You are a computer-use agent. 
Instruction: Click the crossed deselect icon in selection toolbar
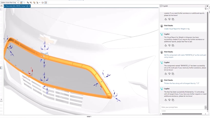[31, 3]
